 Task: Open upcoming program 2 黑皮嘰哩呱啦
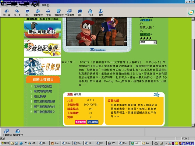[x=43, y=91]
